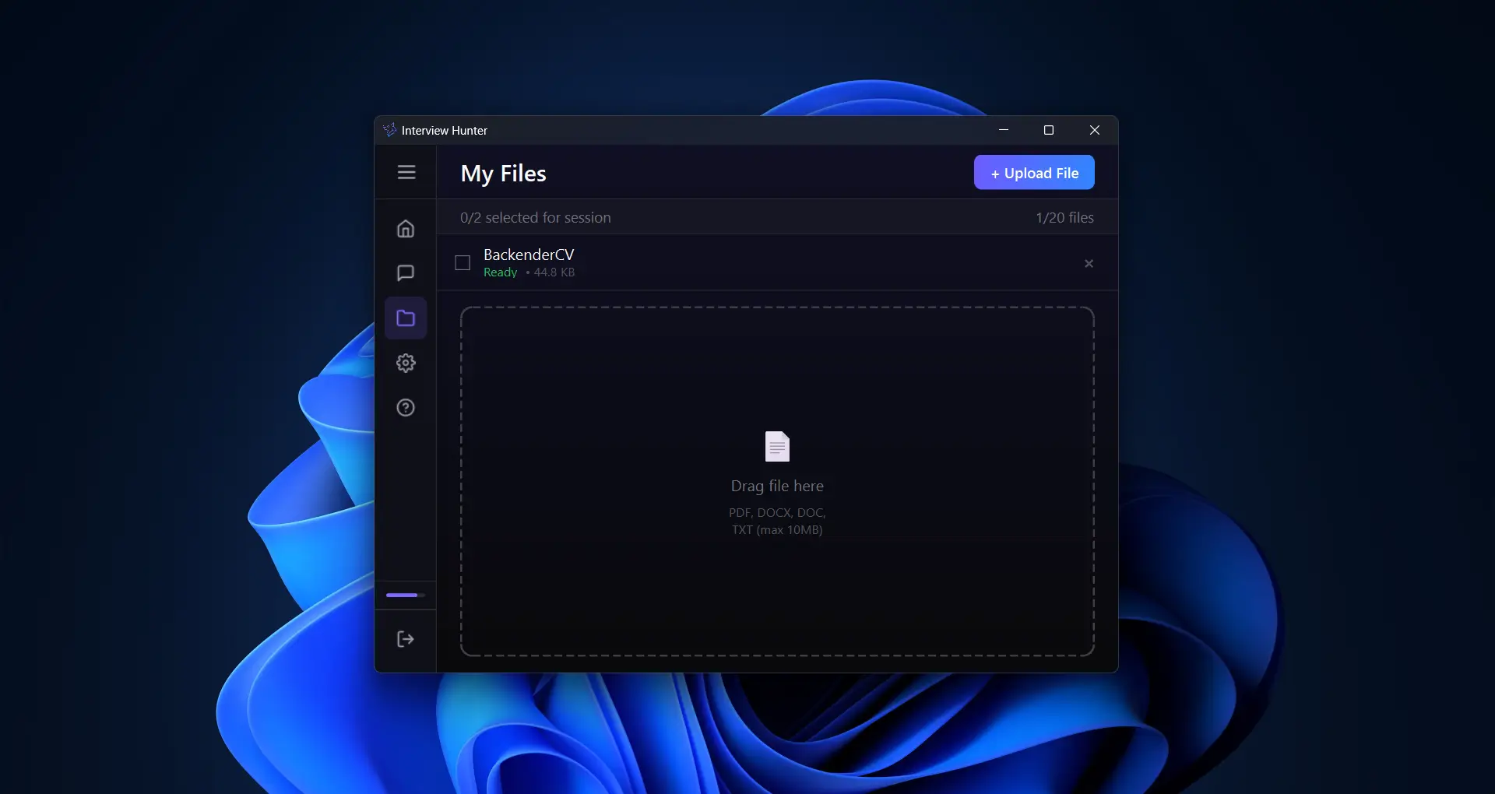Screen dimensions: 1495x794
Task: Open Help using the question mark icon
Action: coord(406,407)
